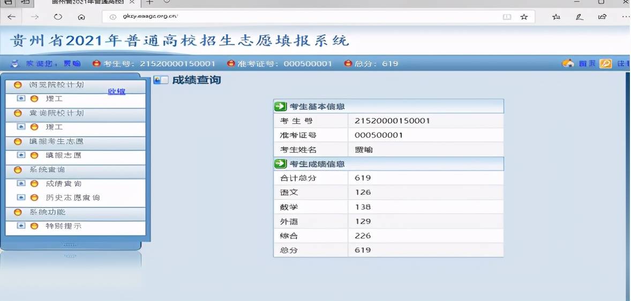Click the 首页 home icon in header

point(568,64)
